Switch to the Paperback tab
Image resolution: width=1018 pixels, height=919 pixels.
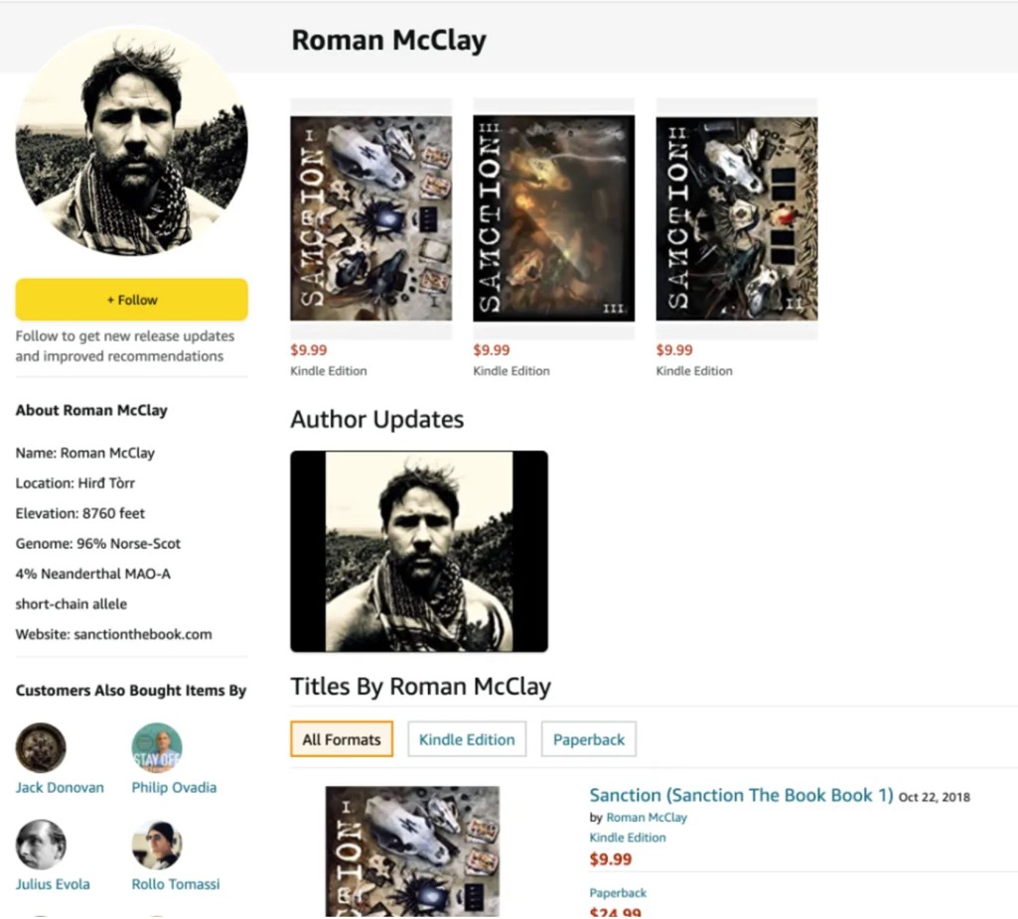point(589,739)
